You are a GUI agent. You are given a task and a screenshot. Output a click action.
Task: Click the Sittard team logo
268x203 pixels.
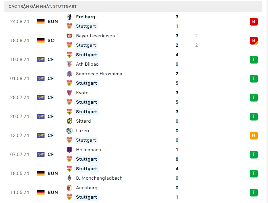pos(69,121)
